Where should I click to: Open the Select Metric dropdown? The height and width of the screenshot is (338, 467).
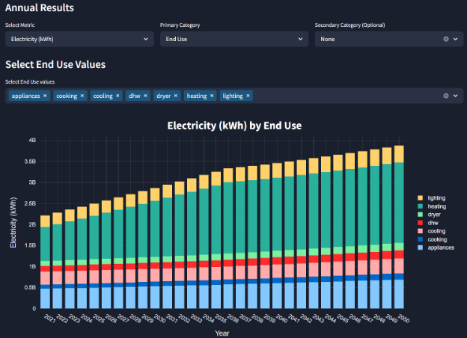(x=78, y=39)
